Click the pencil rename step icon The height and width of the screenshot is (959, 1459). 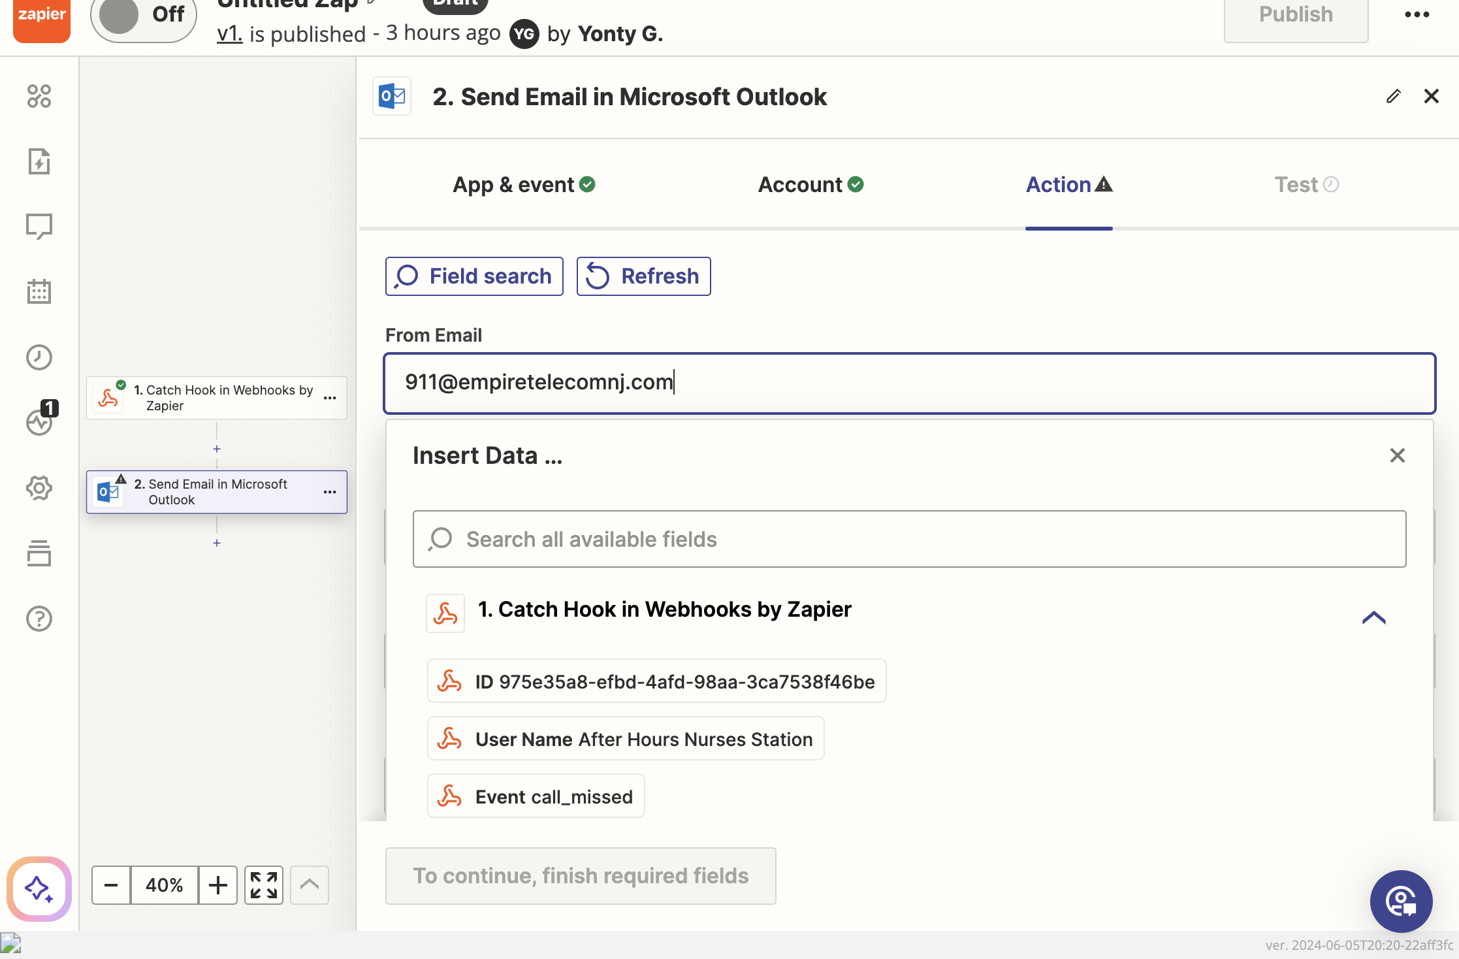click(x=1393, y=97)
